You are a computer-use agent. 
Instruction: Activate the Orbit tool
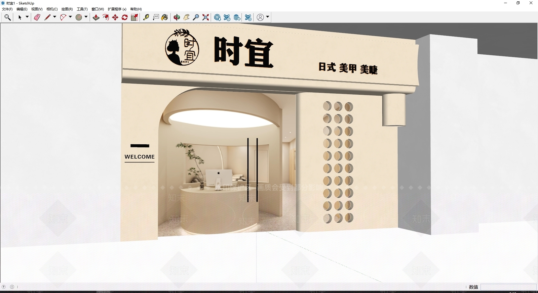[177, 17]
